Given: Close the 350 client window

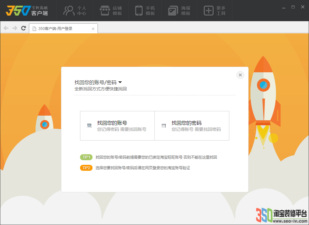Looking at the screenshot, I should 303,7.
